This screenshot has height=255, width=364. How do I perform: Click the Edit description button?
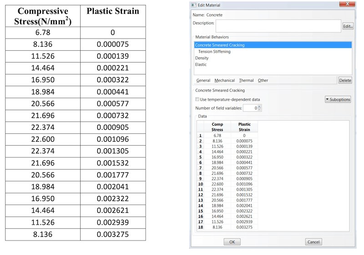click(348, 26)
